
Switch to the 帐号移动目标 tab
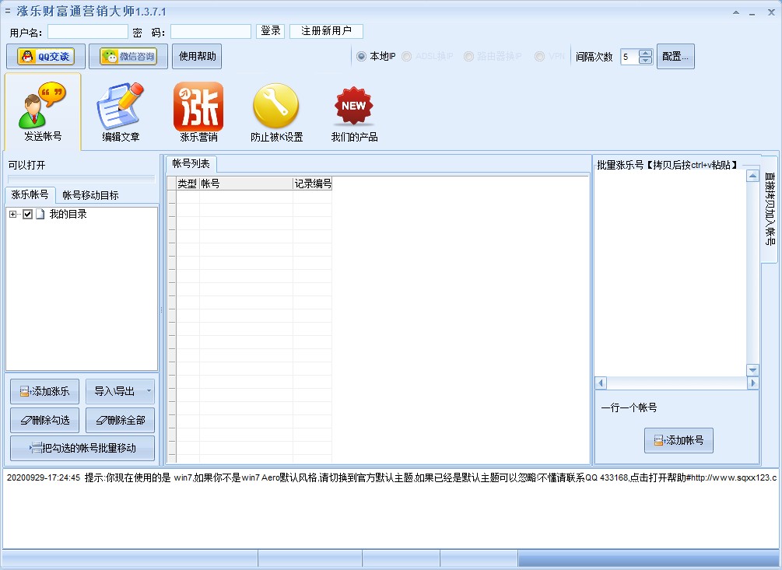pos(91,195)
